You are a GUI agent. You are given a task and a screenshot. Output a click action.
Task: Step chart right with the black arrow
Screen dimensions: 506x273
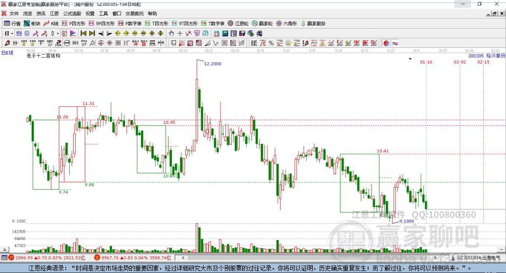[109, 34]
